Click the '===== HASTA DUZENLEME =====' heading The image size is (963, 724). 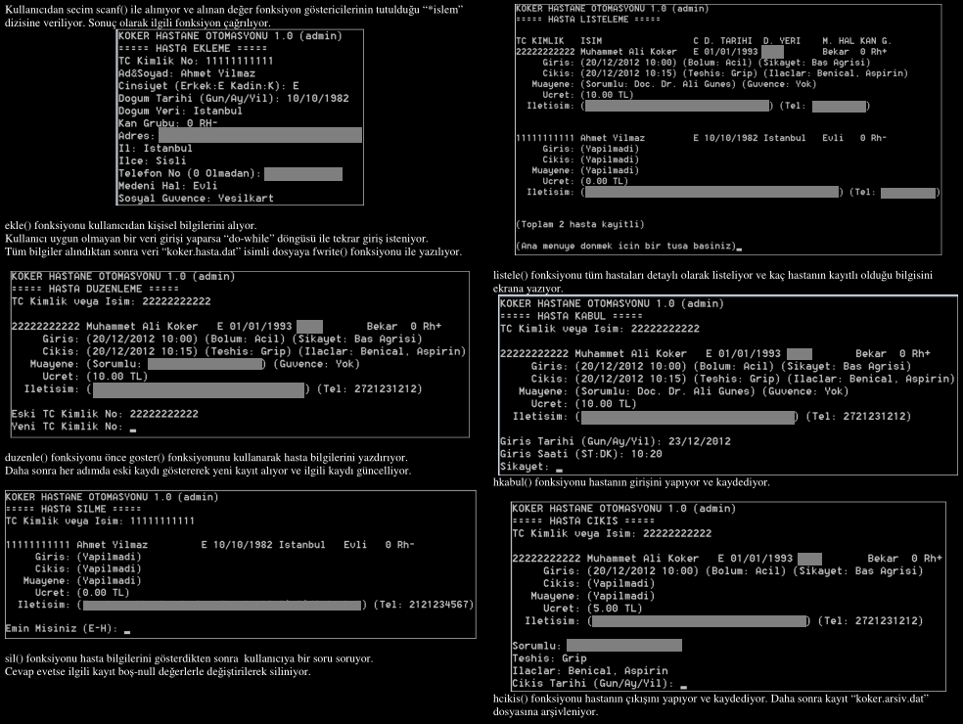point(95,289)
